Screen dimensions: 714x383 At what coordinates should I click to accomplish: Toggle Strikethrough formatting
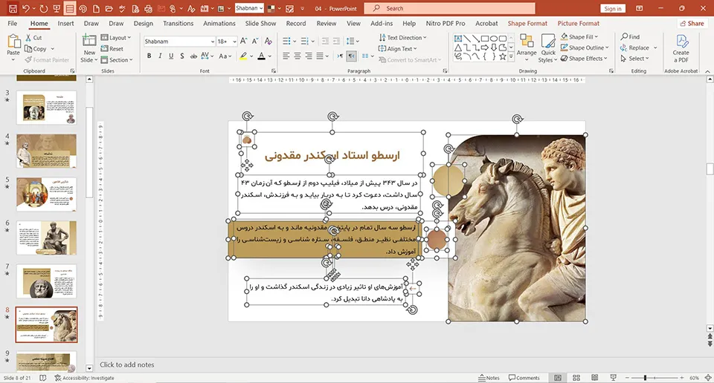click(193, 56)
